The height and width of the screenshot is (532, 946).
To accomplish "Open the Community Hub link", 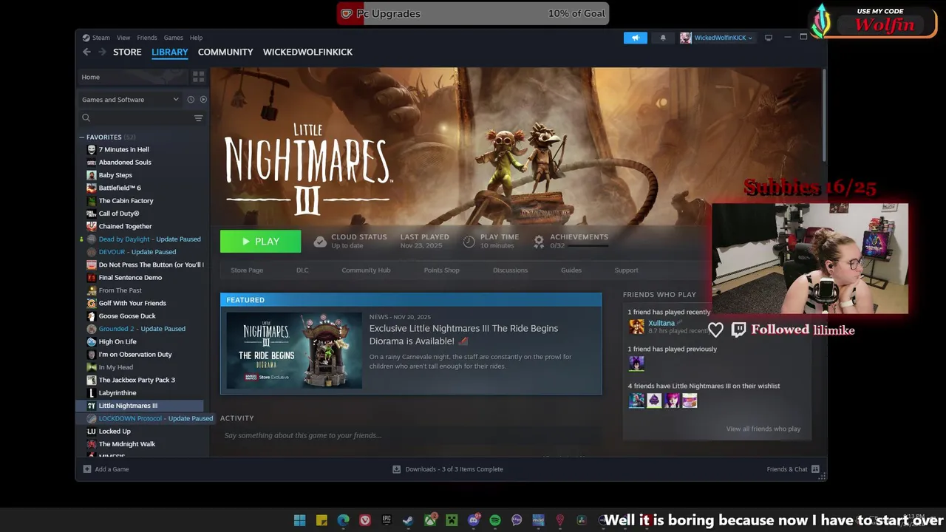I will (x=366, y=270).
